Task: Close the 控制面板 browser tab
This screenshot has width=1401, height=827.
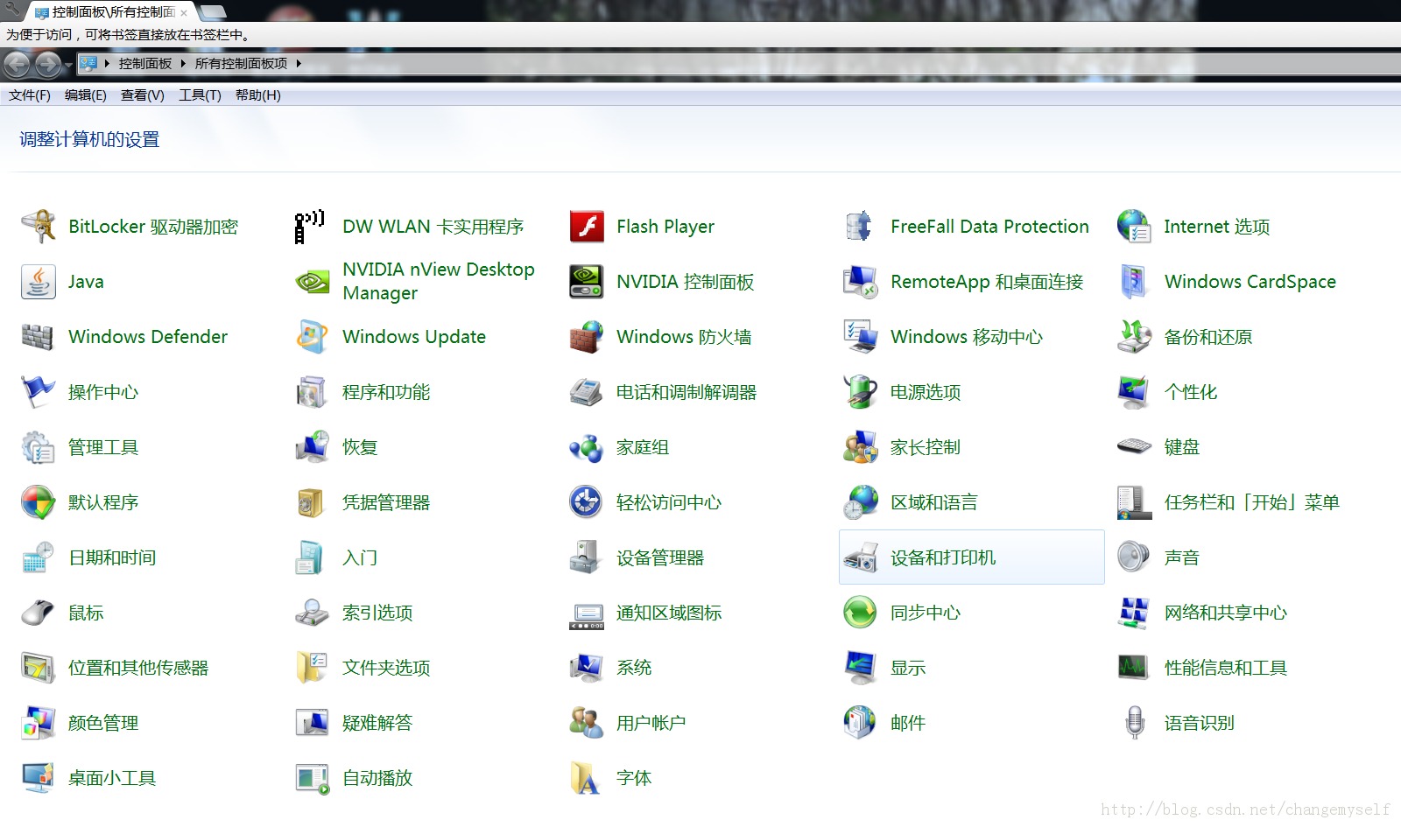Action: pos(184,13)
